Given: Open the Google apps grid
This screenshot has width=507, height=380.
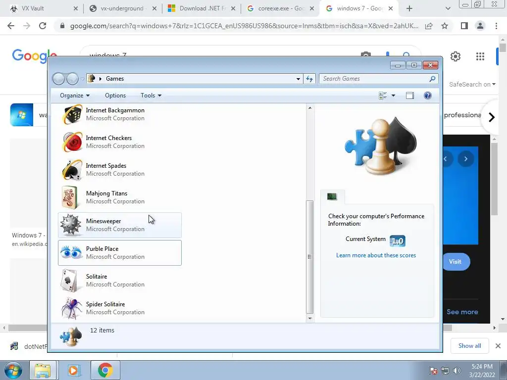Looking at the screenshot, I should pyautogui.click(x=480, y=56).
